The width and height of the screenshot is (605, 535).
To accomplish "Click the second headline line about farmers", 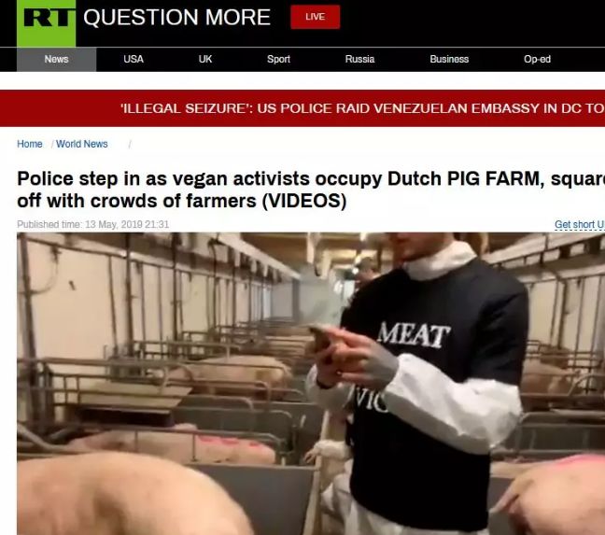I will (182, 201).
